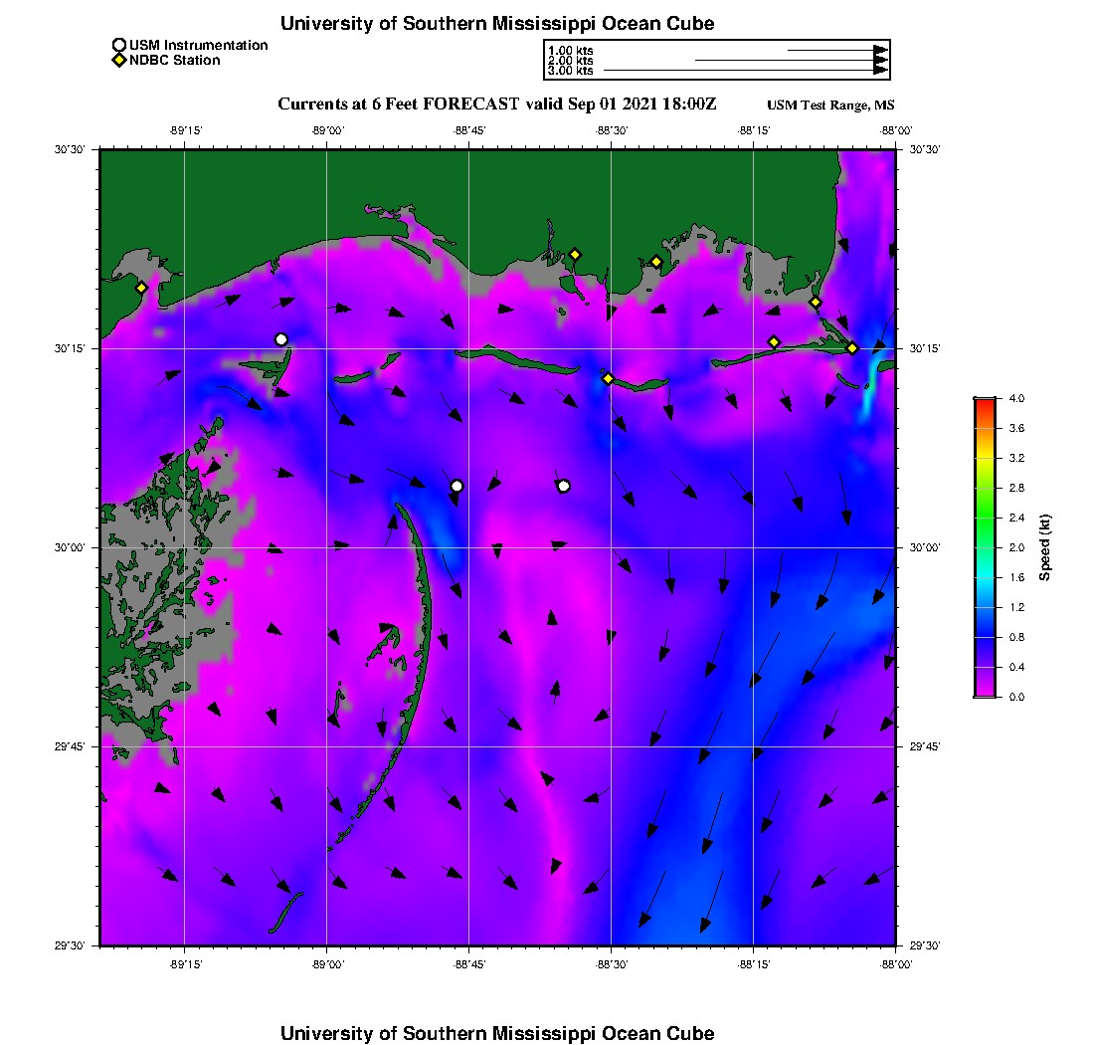Choose the northernmost NDBC station diamond marker
The width and height of the screenshot is (1094, 1045).
(x=575, y=254)
